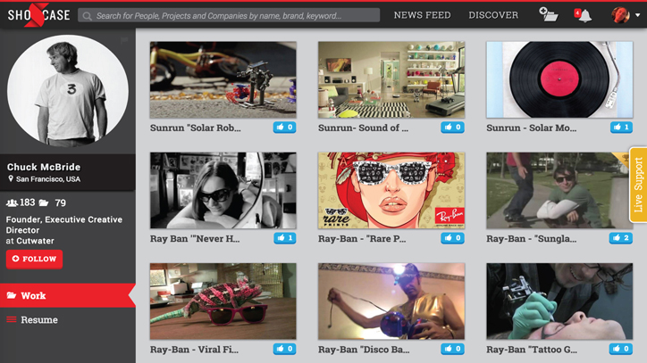Screen dimensions: 647x363
Task: Open Live Support side tab
Action: (x=638, y=185)
